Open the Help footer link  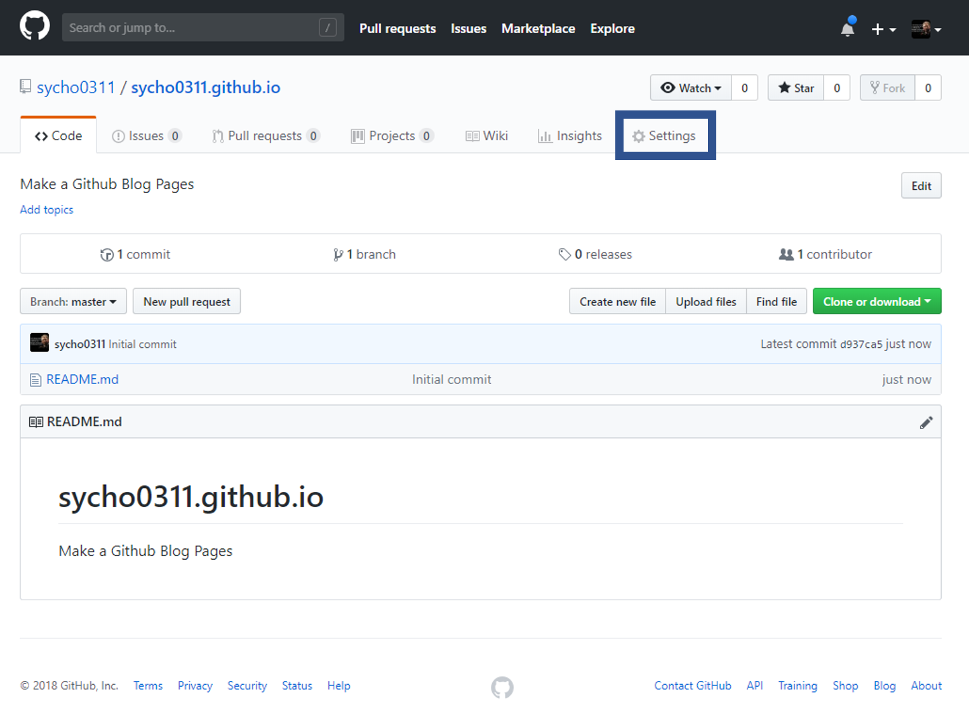[x=339, y=685]
